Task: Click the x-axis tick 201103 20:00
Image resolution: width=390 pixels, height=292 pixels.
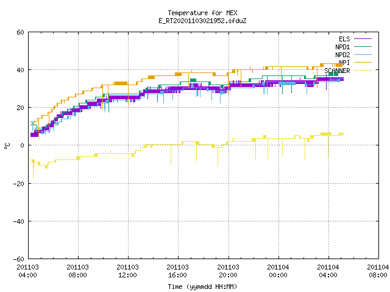Action: 228,271
